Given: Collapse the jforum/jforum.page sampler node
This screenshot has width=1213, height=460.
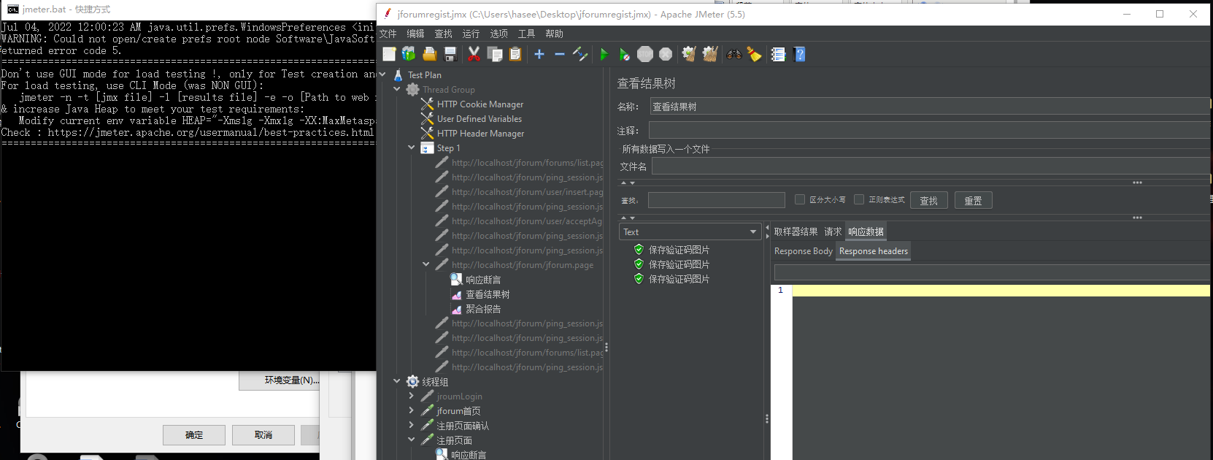Looking at the screenshot, I should 426,264.
